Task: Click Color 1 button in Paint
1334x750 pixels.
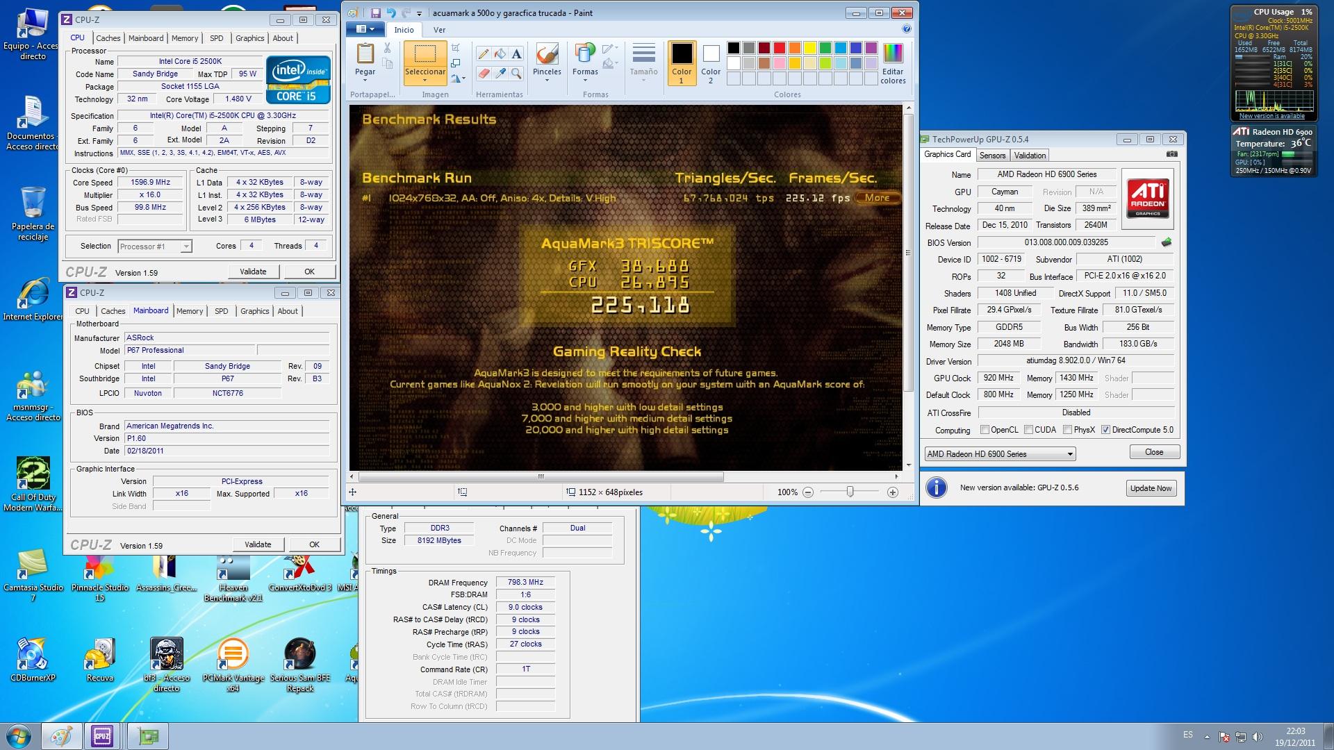Action: coord(682,63)
